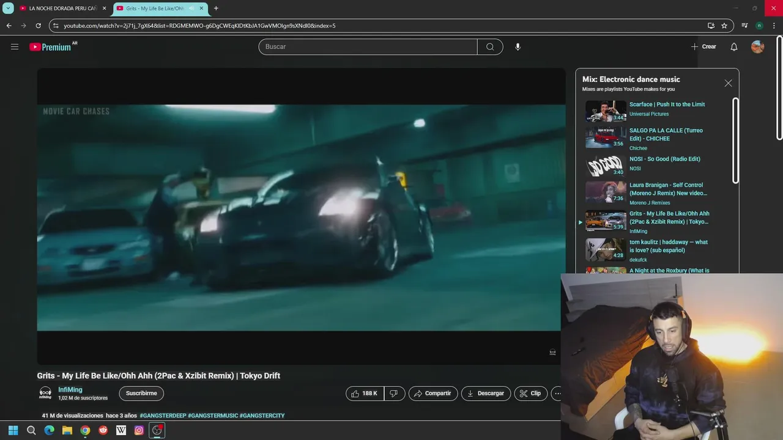Open the Chrome profile button
Image resolution: width=783 pixels, height=440 pixels.
pyautogui.click(x=759, y=26)
